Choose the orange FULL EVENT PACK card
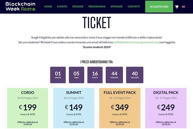Viewport: 193px width, 129px height. click(120, 107)
